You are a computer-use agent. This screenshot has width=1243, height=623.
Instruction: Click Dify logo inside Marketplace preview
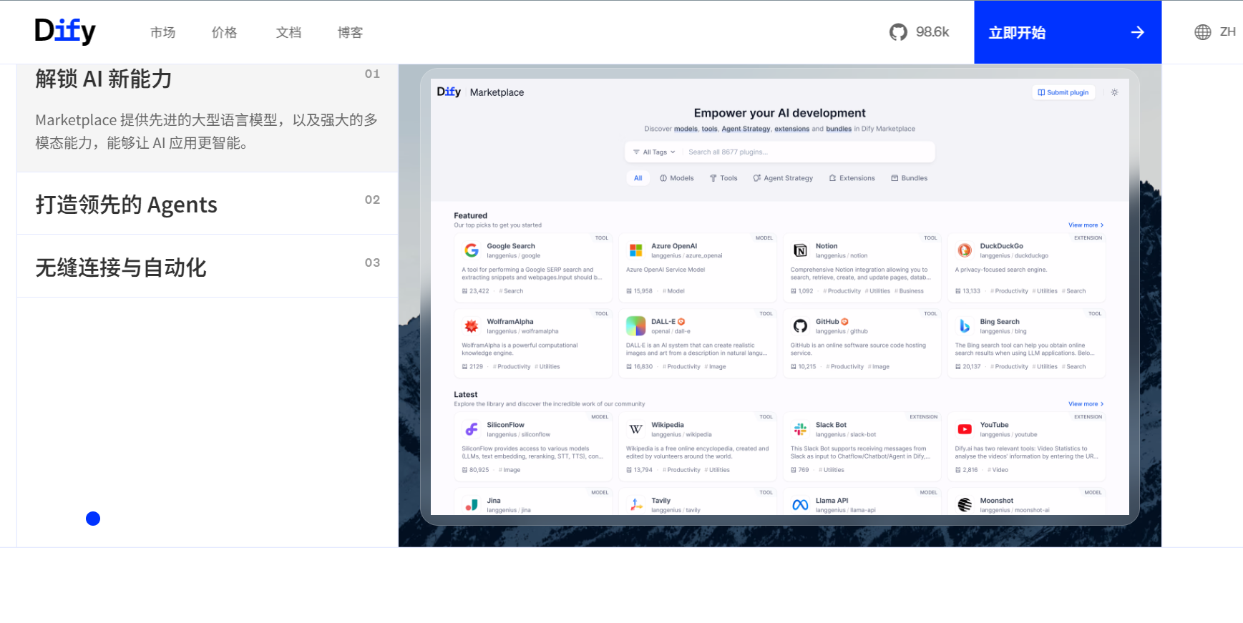(449, 92)
